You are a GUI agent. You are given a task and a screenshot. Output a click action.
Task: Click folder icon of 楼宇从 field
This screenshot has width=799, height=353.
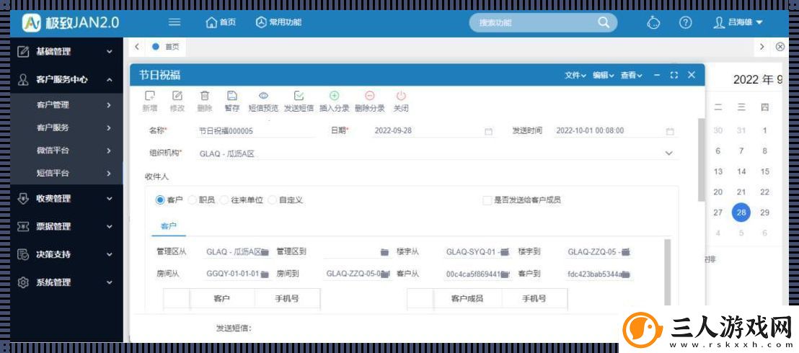pos(505,252)
